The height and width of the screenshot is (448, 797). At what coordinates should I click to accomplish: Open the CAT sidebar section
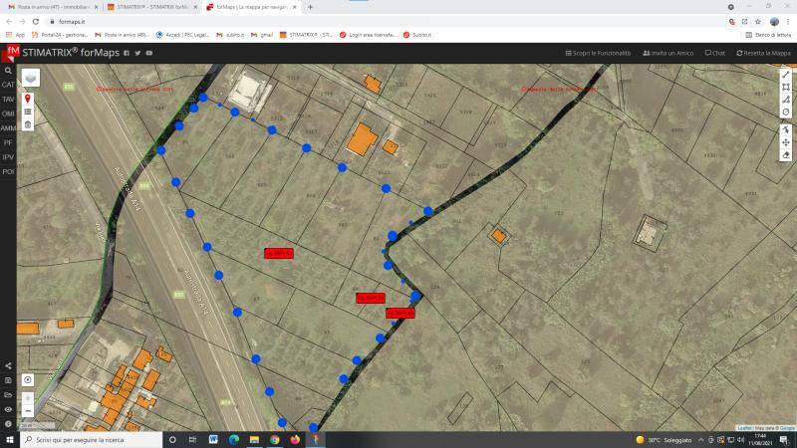(x=8, y=86)
